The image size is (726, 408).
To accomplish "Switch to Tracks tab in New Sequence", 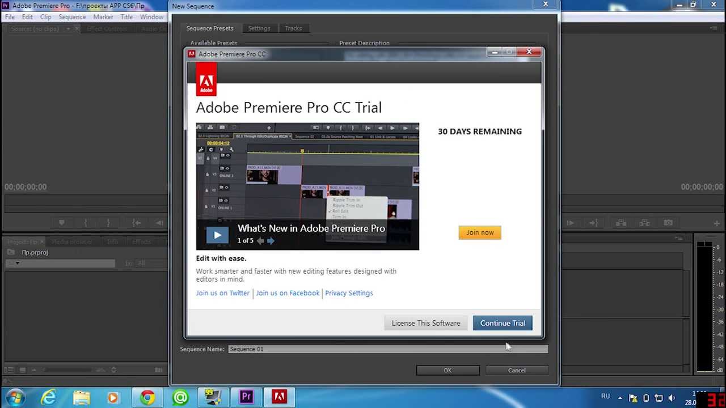I will click(293, 28).
